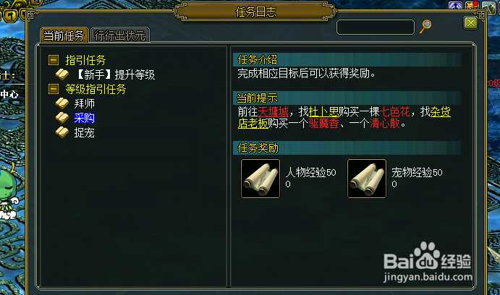Click the book icon beside 采购
The width and height of the screenshot is (500, 295).
62,118
